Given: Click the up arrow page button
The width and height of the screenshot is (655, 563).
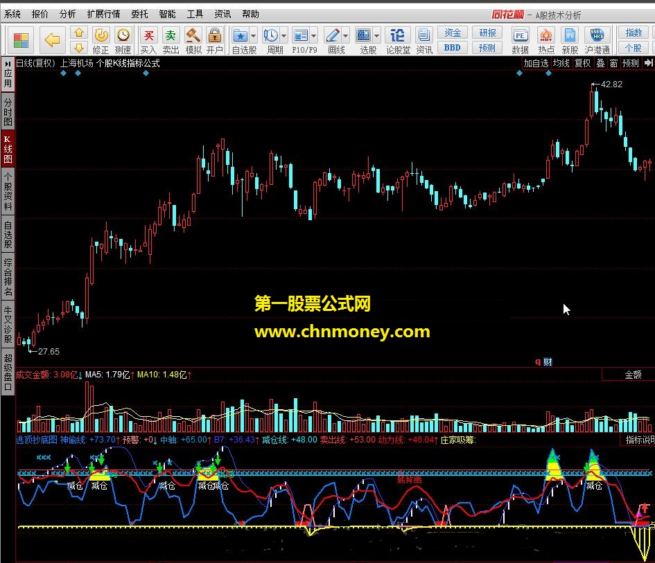Looking at the screenshot, I should click(x=79, y=33).
